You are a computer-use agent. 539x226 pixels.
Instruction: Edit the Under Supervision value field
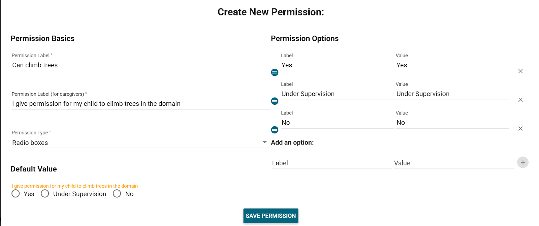pyautogui.click(x=451, y=94)
